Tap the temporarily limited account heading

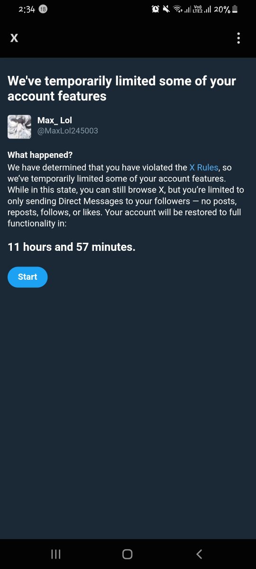(x=122, y=88)
